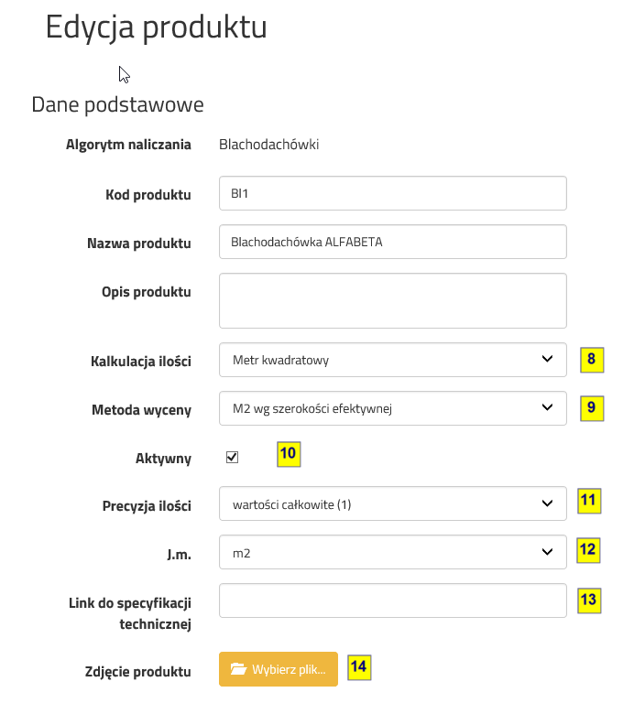Focus the Link do specyfikacji technicznej field

coord(392,600)
